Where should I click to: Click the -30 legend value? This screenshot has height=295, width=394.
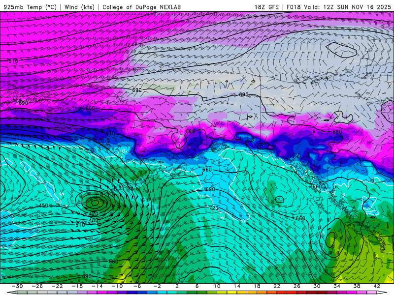point(17,286)
